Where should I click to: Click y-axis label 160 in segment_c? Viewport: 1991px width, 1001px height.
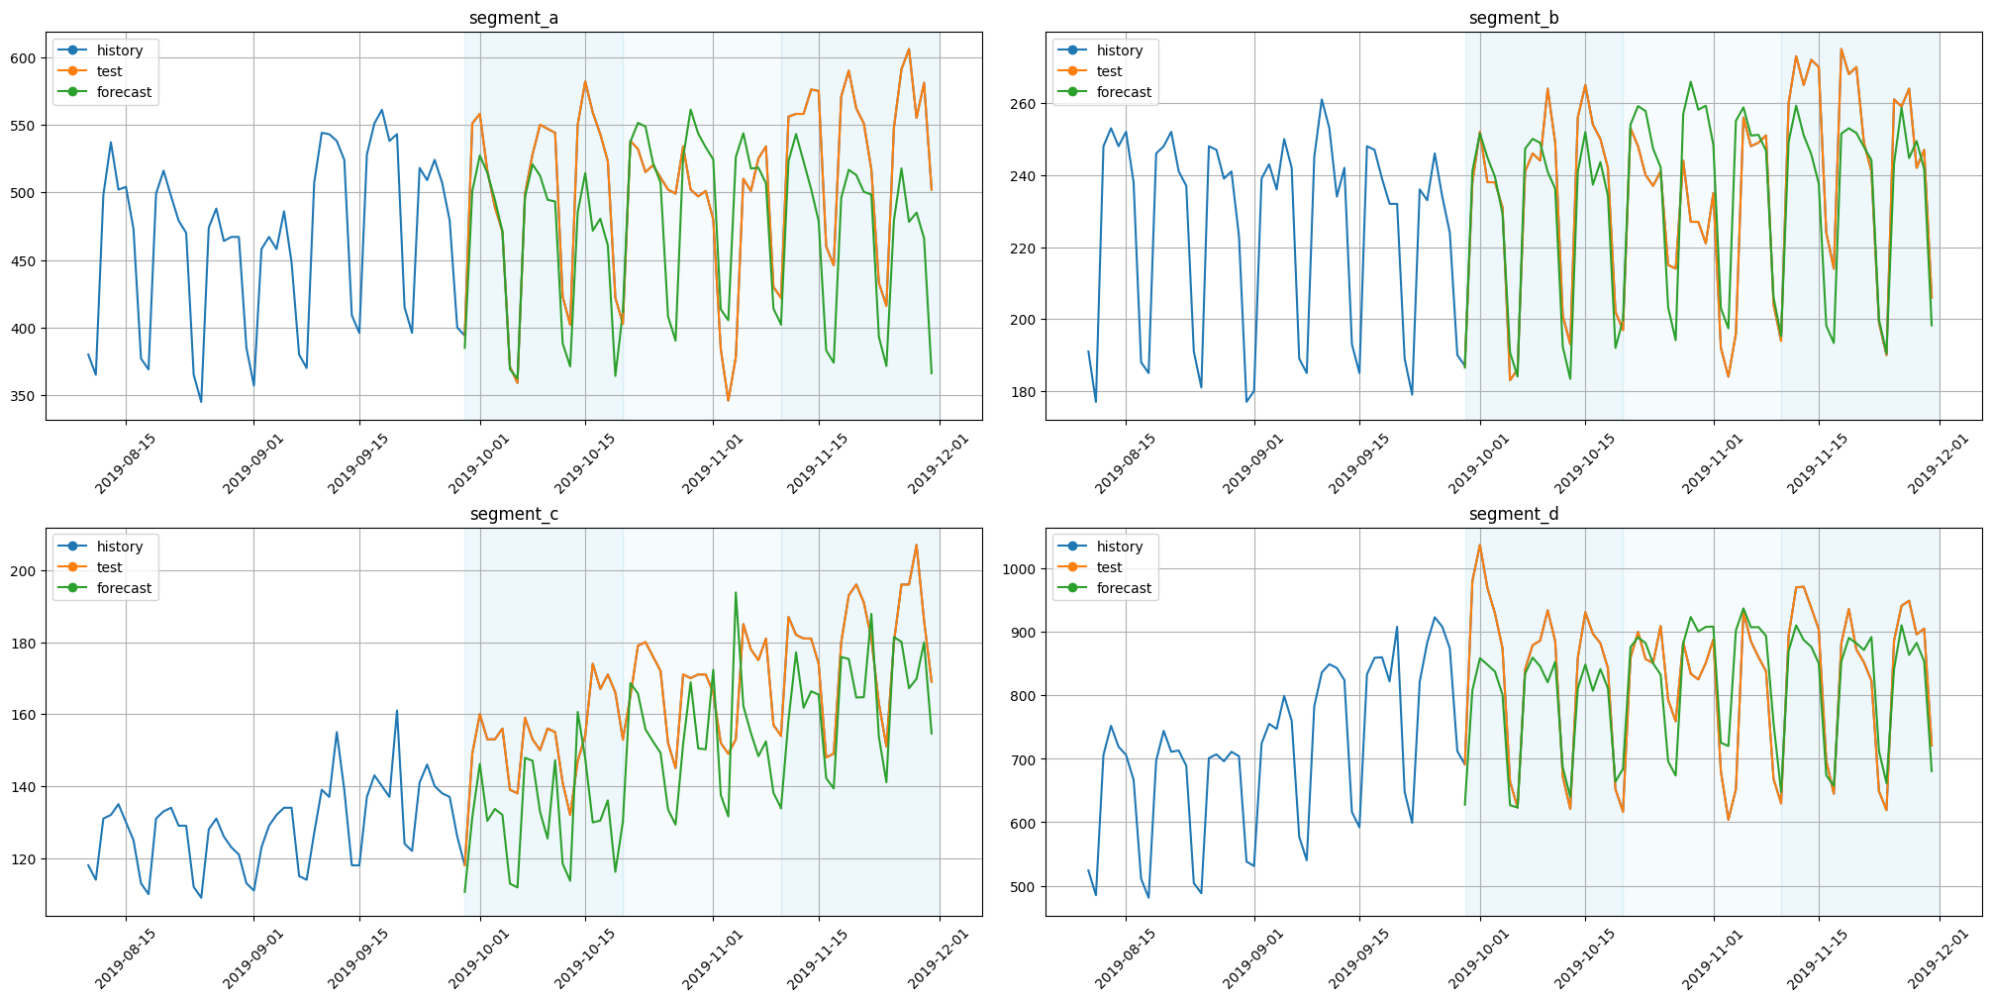[26, 715]
